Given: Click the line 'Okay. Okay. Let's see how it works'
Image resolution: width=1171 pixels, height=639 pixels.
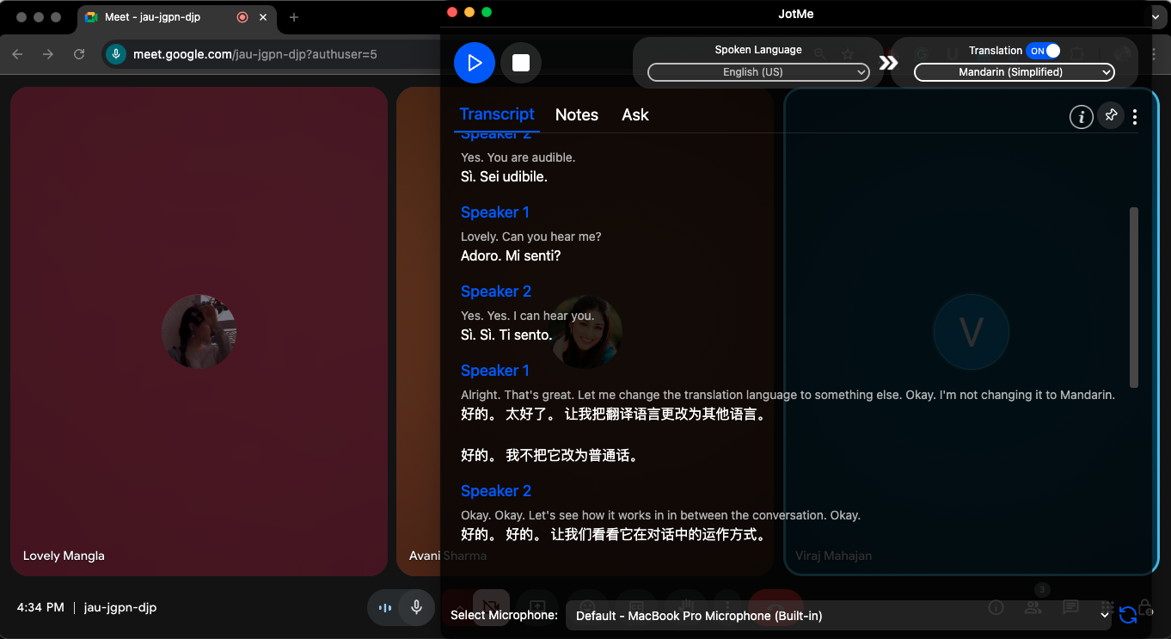Looking at the screenshot, I should coord(660,515).
